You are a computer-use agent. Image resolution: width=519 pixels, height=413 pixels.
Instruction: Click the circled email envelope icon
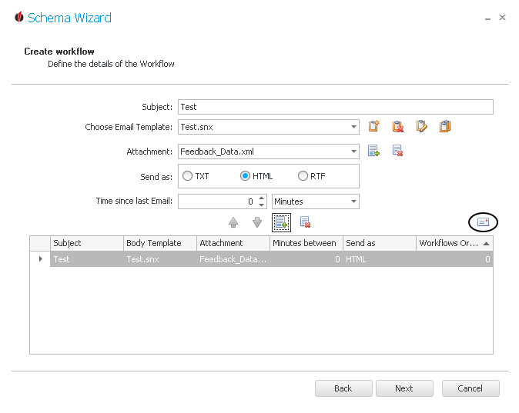[x=483, y=221]
